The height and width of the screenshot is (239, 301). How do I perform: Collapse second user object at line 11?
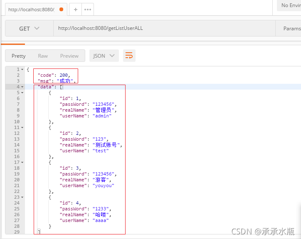pos(22,127)
